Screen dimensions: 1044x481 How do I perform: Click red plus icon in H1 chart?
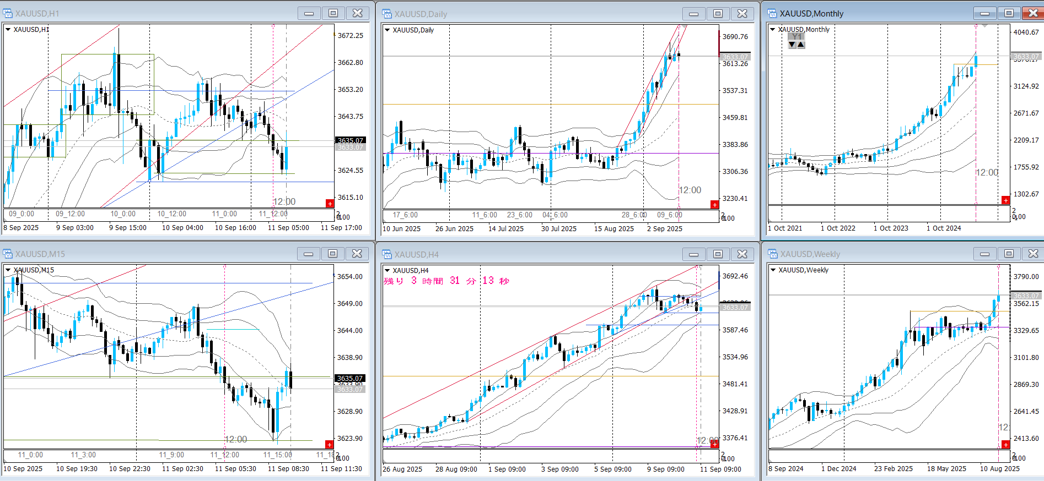point(330,204)
